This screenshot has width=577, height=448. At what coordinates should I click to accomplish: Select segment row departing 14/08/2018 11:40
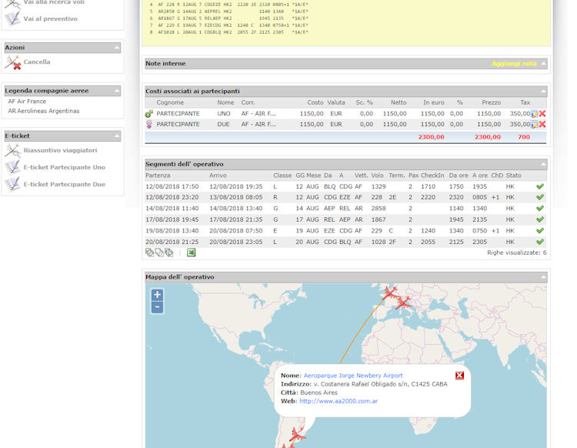click(345, 209)
